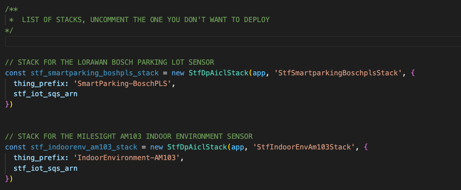Click the closing bracket after the second stack
Viewport: 461px width, 190px height.
pyautogui.click(x=9, y=179)
